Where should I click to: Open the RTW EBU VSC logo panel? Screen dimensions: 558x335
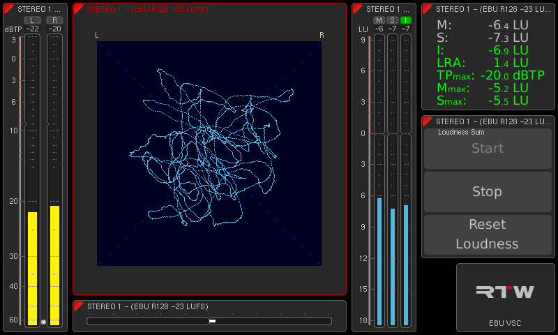click(x=505, y=297)
